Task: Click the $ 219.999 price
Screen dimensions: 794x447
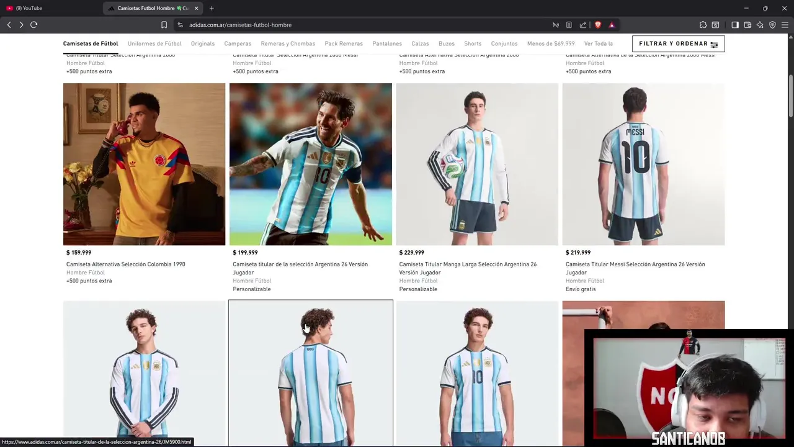Action: [578, 253]
